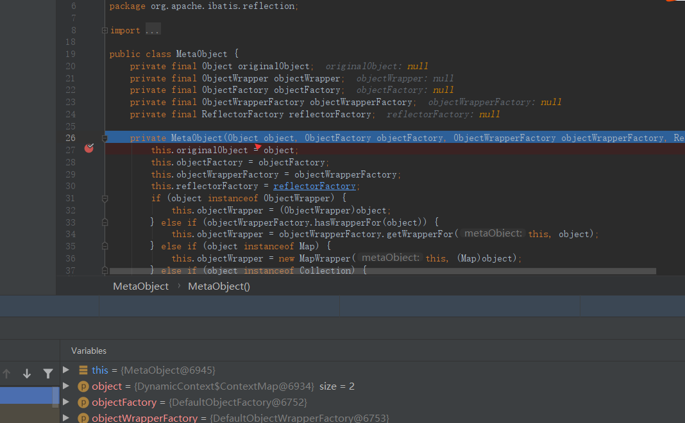Click '{MetaObject@6945}' value in Variables
Screen dimensions: 685x423
[x=168, y=370]
